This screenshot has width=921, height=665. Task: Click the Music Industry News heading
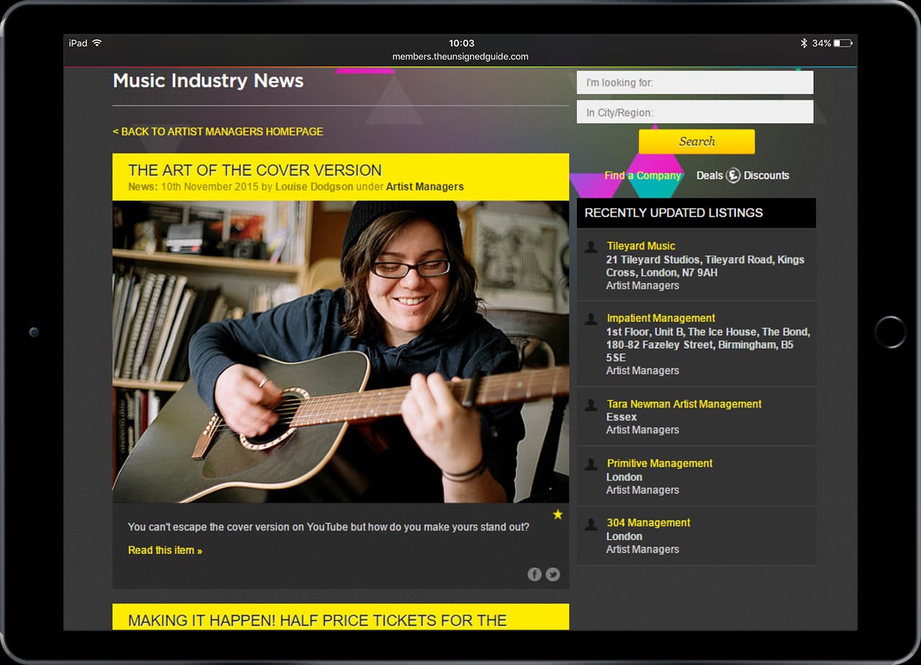pyautogui.click(x=208, y=81)
